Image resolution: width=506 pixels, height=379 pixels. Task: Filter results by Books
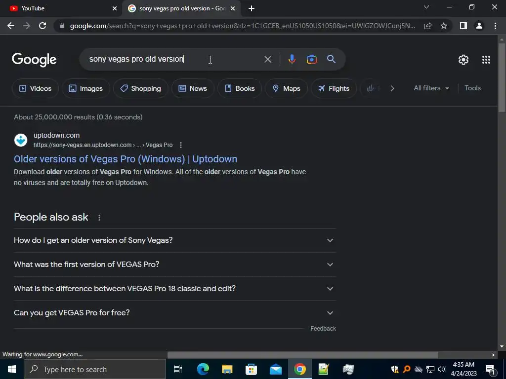point(240,88)
